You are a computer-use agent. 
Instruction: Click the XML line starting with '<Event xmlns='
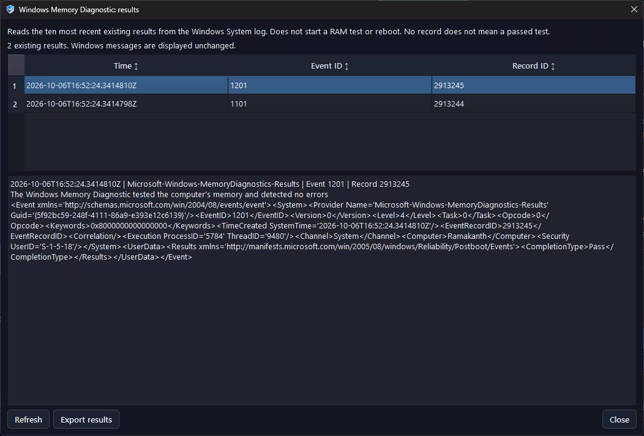click(279, 205)
